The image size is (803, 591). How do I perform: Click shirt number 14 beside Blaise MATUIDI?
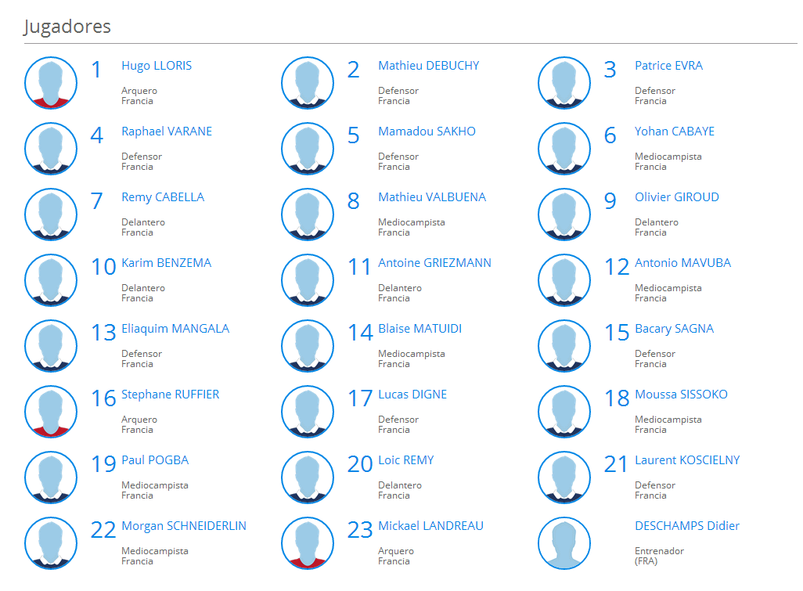pyautogui.click(x=361, y=333)
